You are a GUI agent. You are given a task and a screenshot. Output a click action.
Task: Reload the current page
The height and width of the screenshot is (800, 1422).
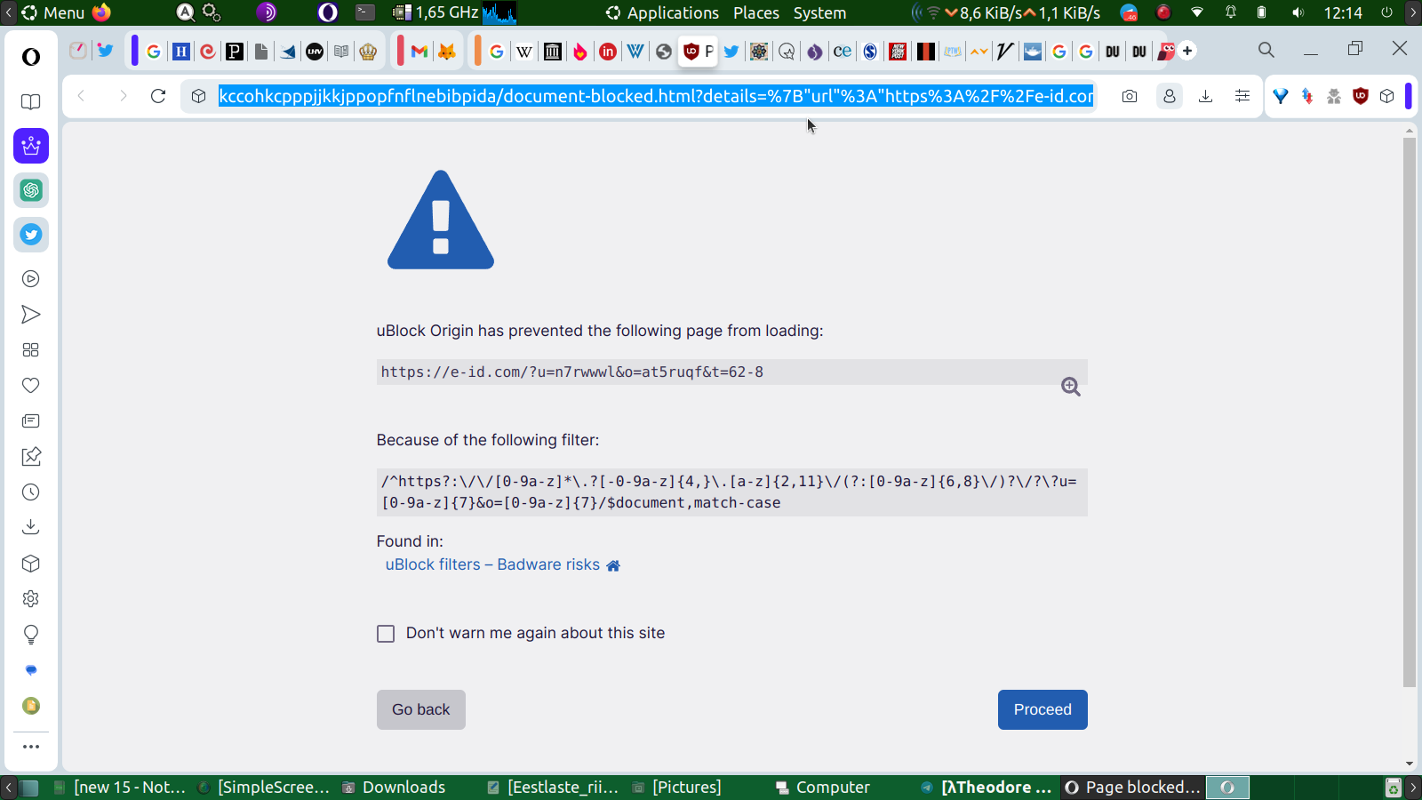[158, 96]
